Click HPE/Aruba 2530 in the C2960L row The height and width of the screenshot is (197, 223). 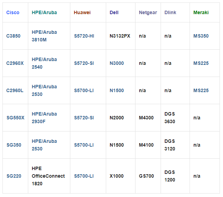[x=44, y=90]
